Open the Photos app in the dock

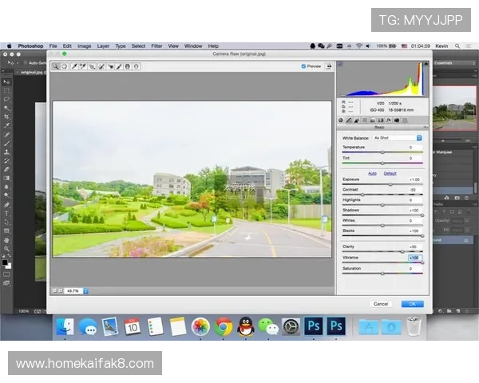click(x=200, y=326)
